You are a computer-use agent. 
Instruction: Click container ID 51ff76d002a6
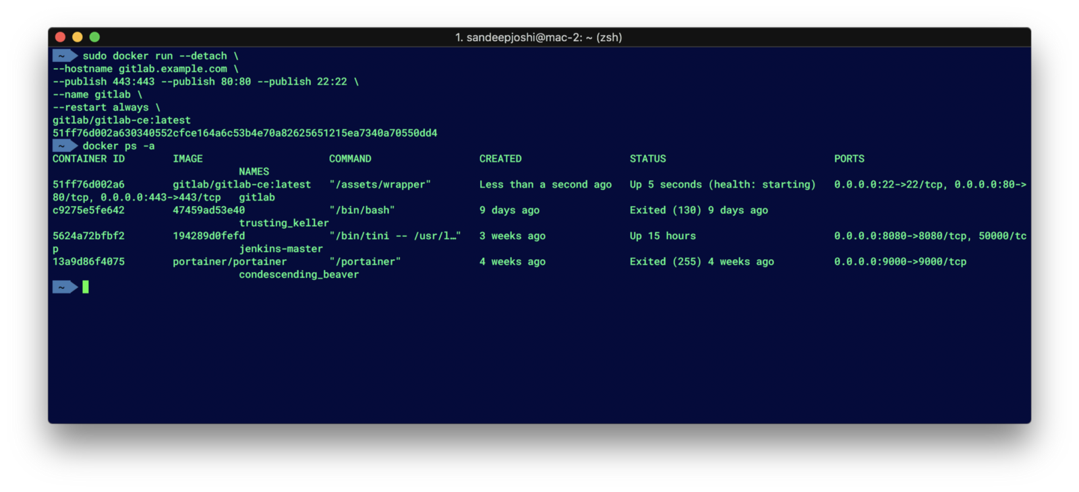[x=89, y=184]
